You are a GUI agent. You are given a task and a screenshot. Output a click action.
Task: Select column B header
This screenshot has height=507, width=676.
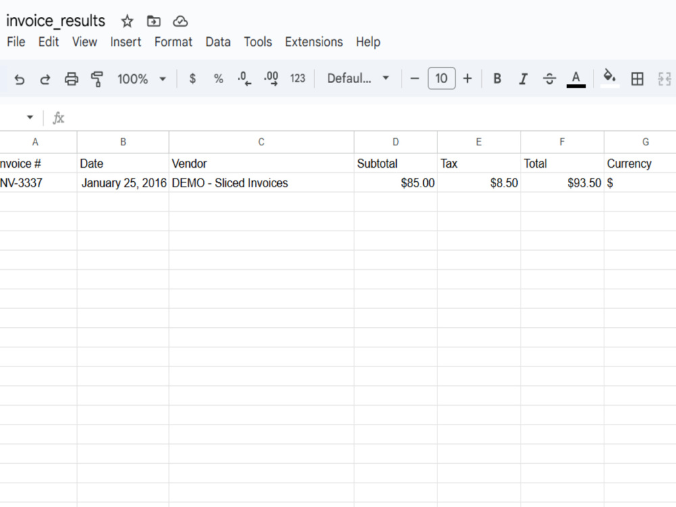(123, 142)
